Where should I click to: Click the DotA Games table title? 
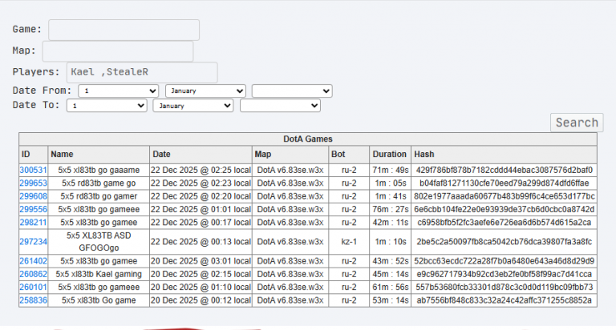coord(308,139)
